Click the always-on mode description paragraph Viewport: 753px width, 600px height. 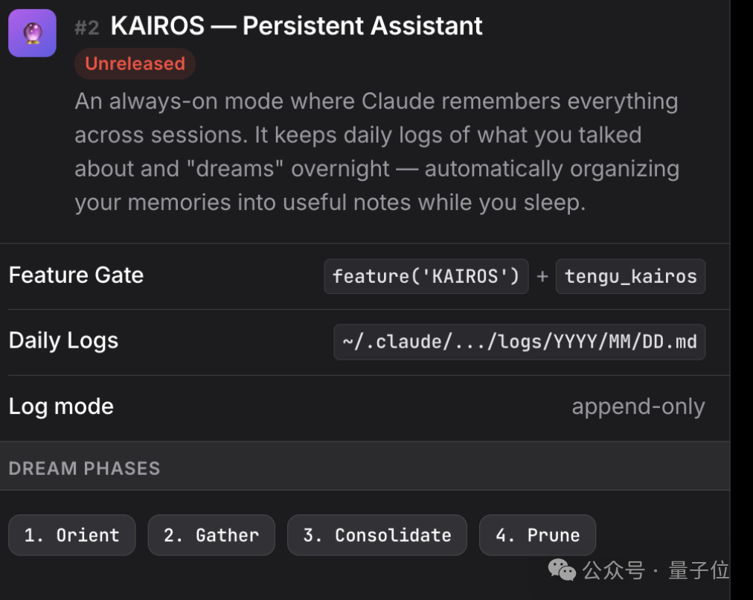coord(376,152)
